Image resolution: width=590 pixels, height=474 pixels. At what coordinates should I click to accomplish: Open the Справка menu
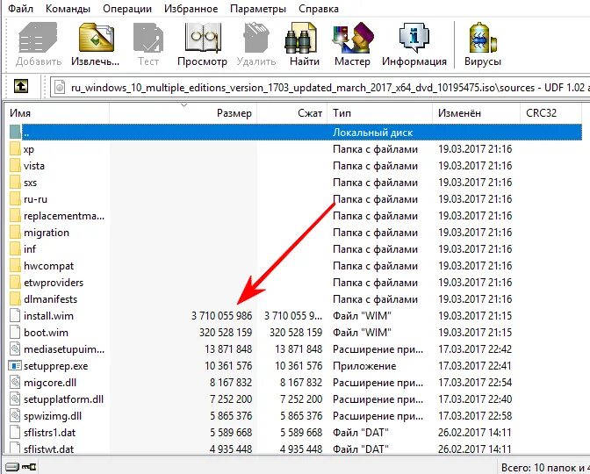pos(319,9)
